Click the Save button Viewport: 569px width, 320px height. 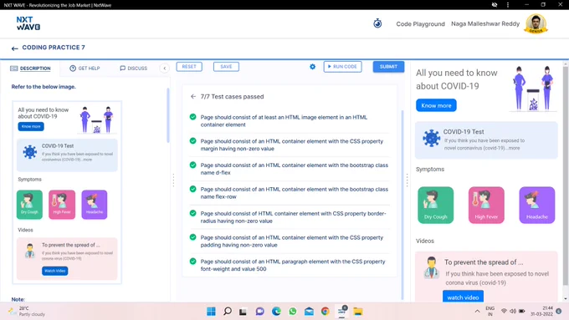coord(226,67)
